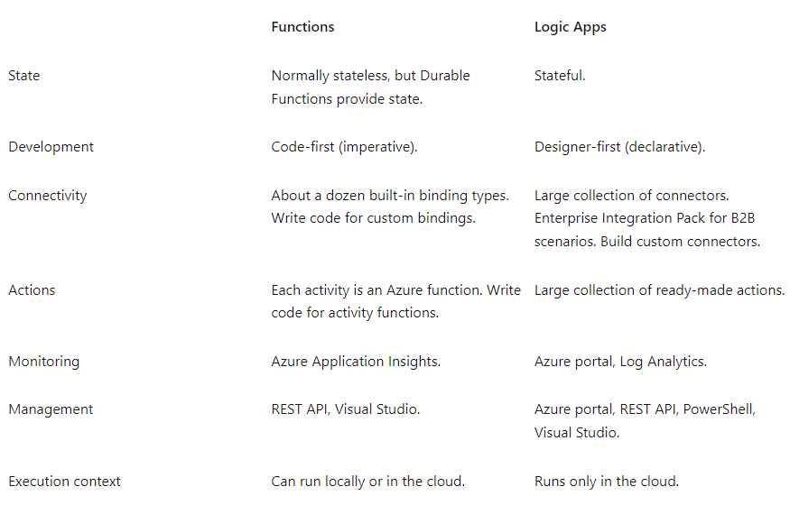Click the Actions row label
The image size is (790, 505).
point(32,290)
